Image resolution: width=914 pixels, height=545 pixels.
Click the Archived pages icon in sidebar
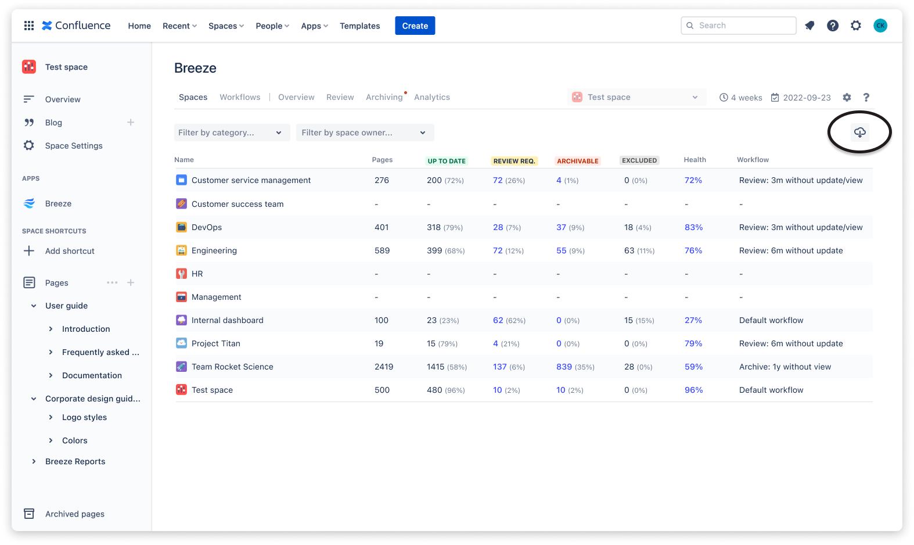[29, 514]
